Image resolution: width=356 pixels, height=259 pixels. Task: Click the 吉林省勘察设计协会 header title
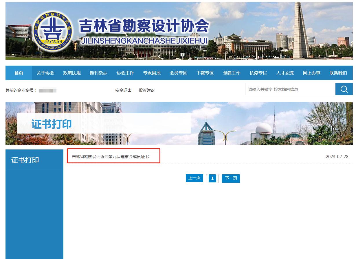click(x=144, y=26)
